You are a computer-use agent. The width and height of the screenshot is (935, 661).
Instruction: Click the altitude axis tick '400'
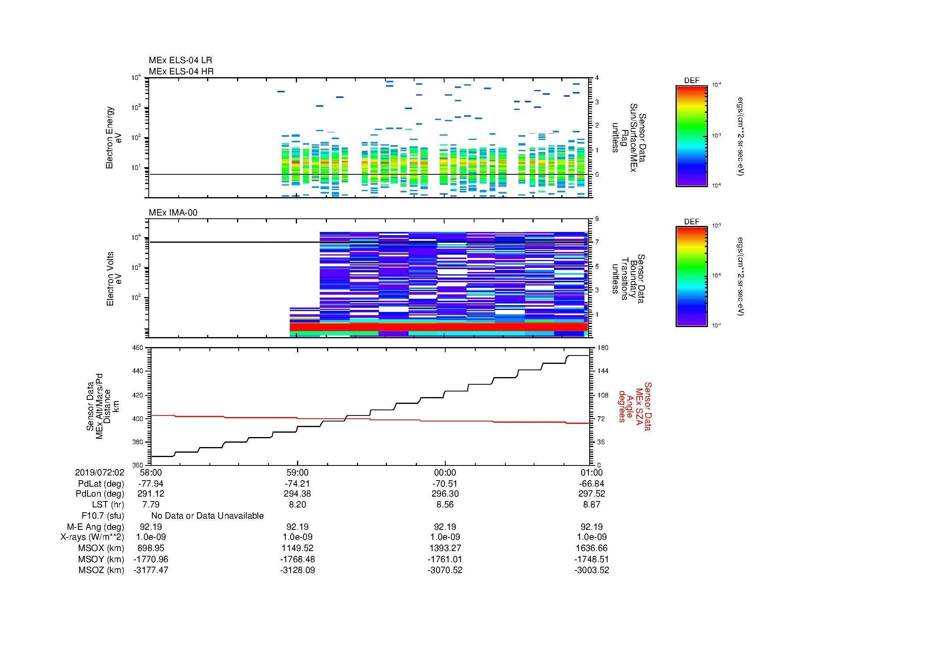[138, 419]
